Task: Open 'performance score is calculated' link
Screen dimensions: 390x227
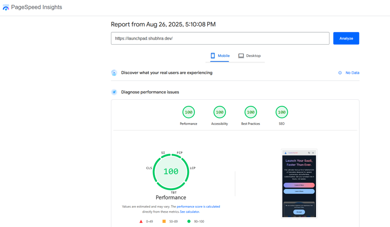Action: tap(198, 206)
